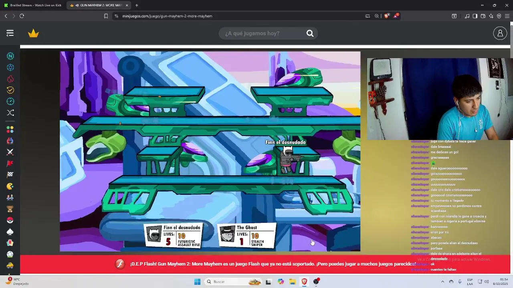Click the Brave Shields lion icon
This screenshot has height=288, width=513.
pyautogui.click(x=386, y=16)
